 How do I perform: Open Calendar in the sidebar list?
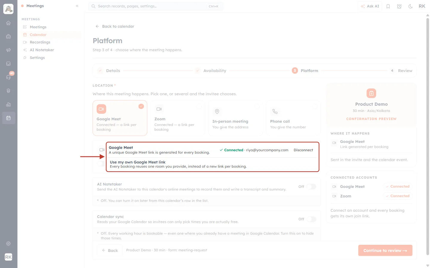coord(51,35)
